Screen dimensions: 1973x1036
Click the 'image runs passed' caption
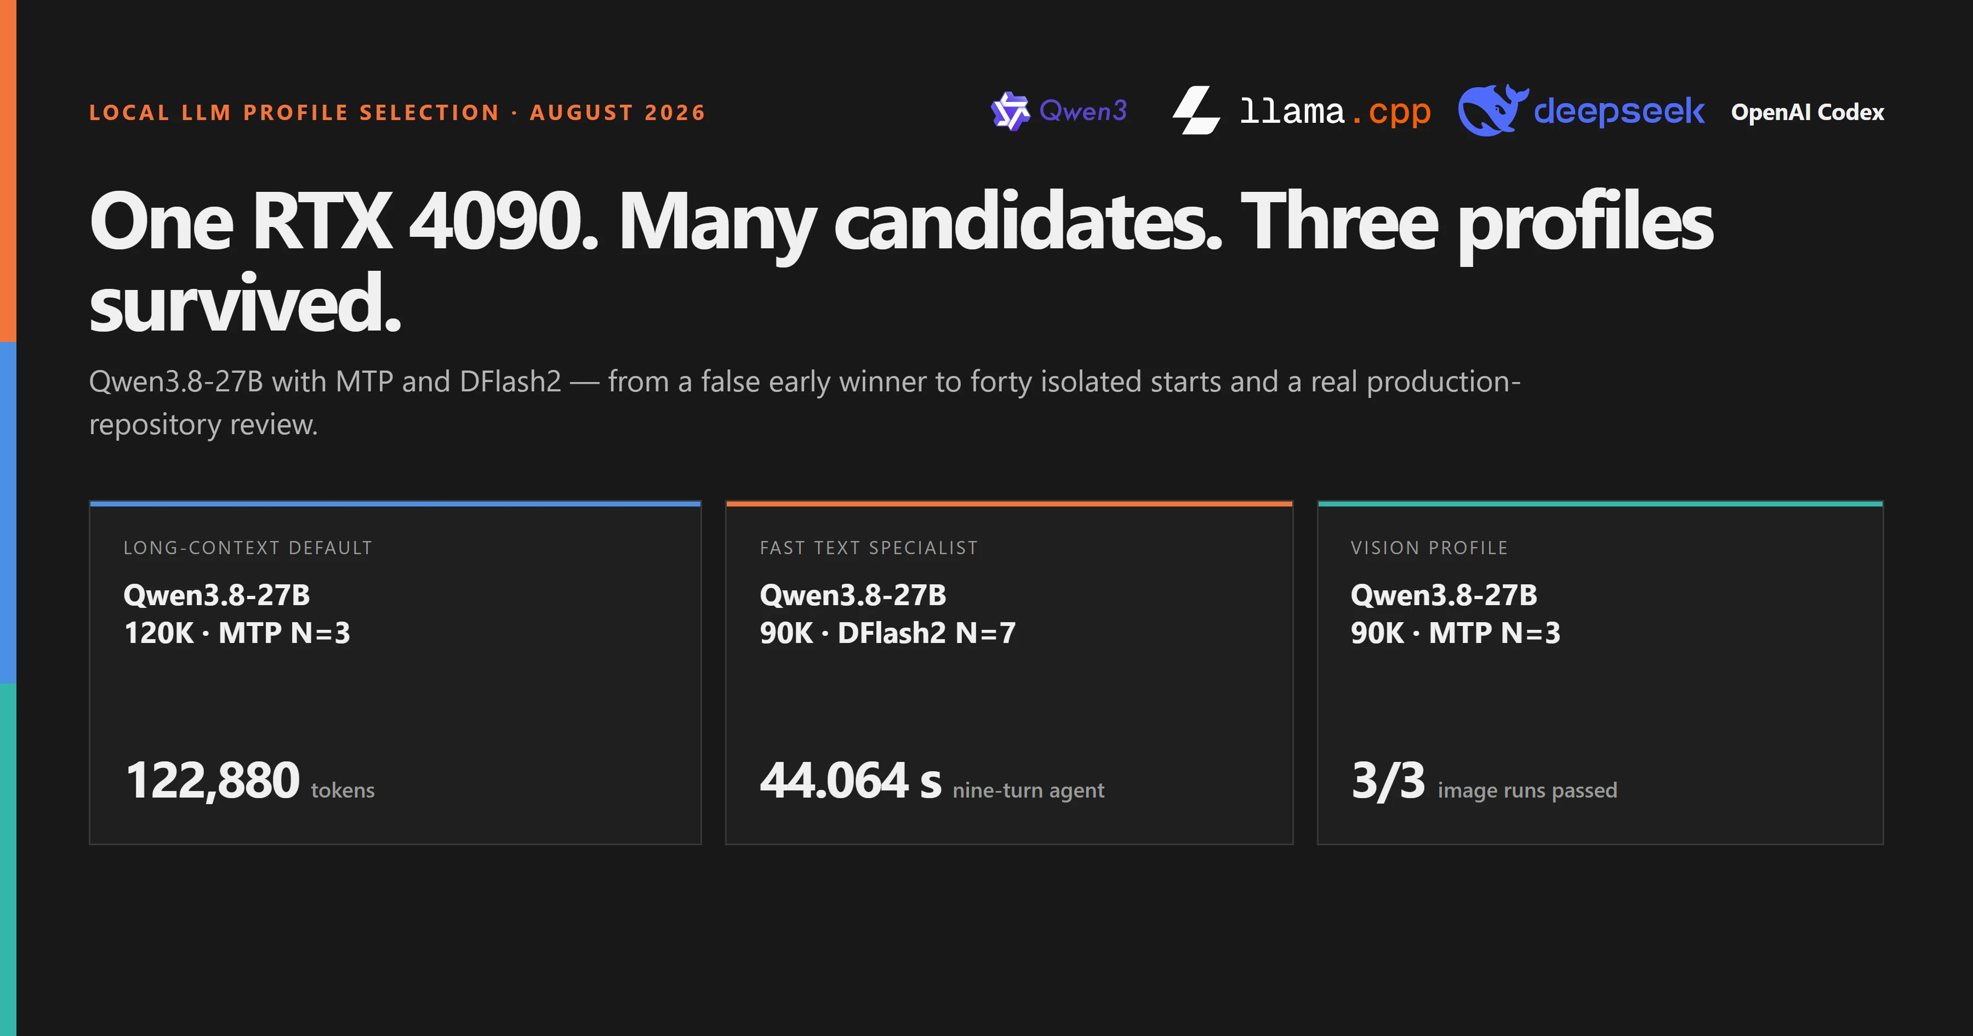(x=1527, y=790)
